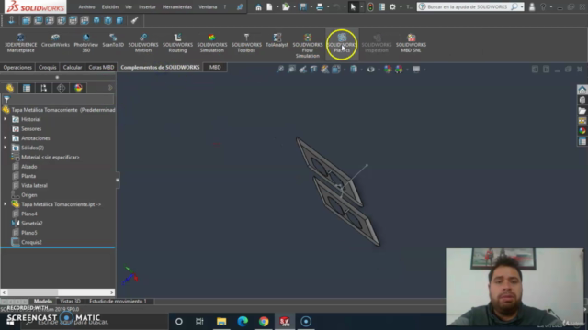
Task: Expand the Anotaciones tree node
Action: tap(6, 138)
